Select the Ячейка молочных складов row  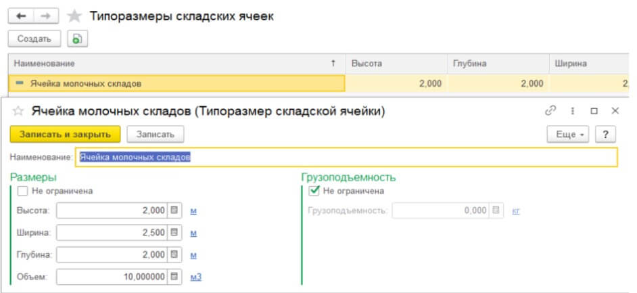[x=176, y=83]
